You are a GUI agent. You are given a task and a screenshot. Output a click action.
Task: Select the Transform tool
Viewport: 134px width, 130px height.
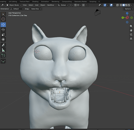tap(3, 40)
